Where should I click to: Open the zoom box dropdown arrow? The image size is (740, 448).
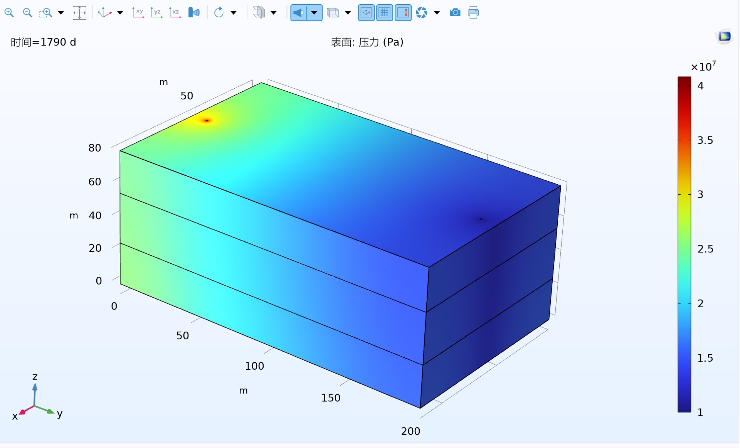tap(61, 13)
